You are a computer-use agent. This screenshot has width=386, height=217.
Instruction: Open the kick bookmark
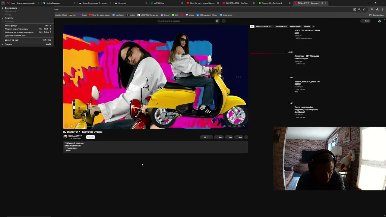click(x=175, y=15)
